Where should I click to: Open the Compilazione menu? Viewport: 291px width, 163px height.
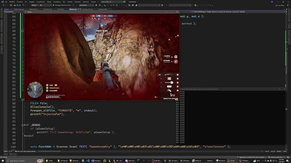tap(40, 2)
